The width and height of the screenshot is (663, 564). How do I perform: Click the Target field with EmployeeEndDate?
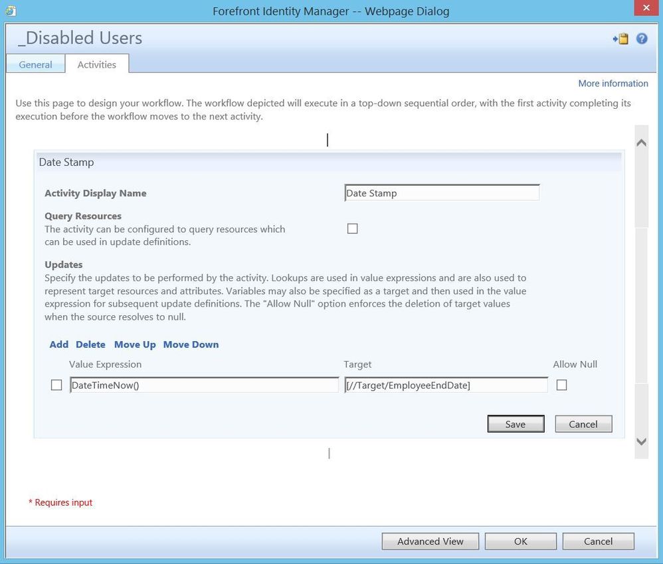[446, 385]
